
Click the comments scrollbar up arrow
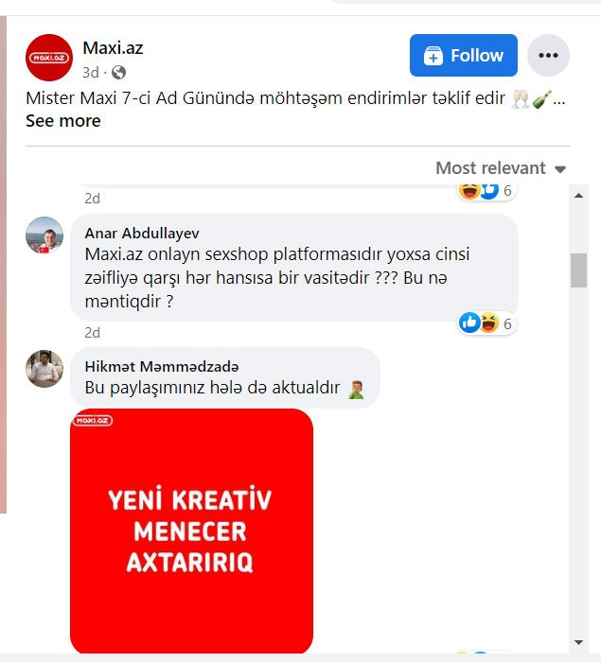pyautogui.click(x=578, y=196)
